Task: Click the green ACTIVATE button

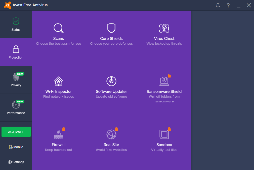Action: pyautogui.click(x=16, y=132)
